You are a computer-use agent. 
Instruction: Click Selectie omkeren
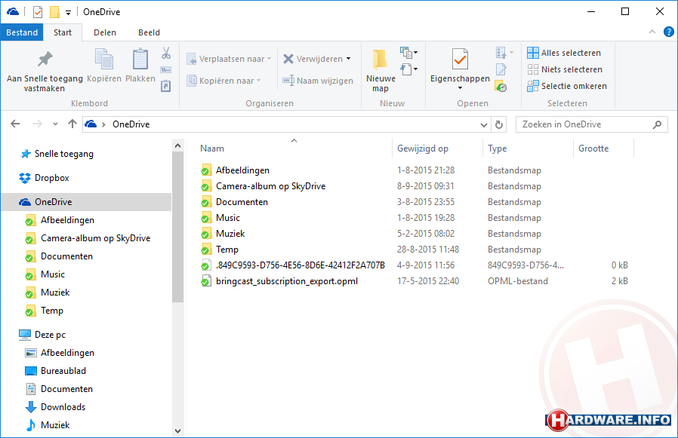(567, 86)
